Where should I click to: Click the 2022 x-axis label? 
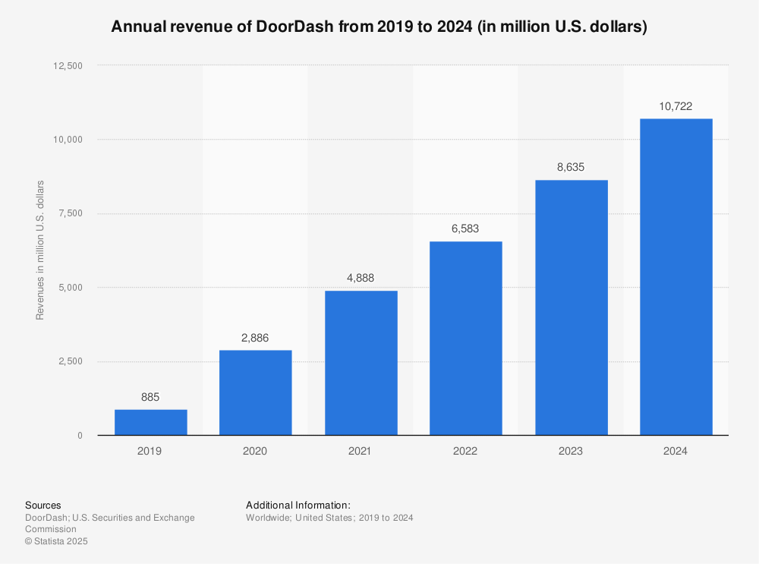(x=465, y=451)
